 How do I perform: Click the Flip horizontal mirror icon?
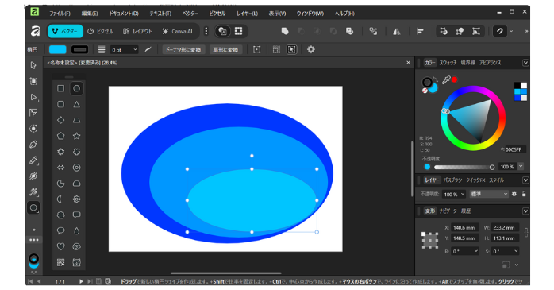coord(397,31)
